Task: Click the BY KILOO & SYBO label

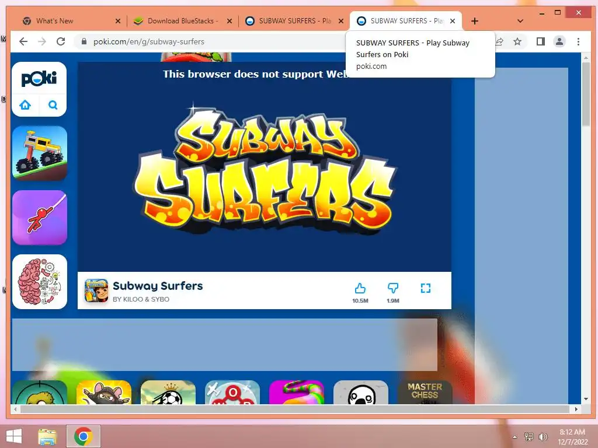Action: point(141,299)
